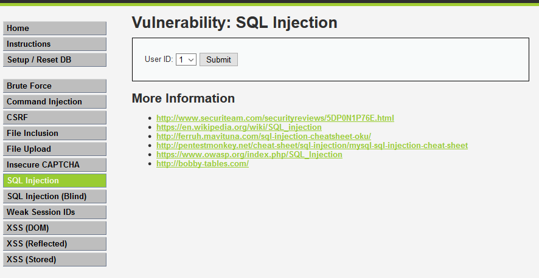Open the XSS (DOM) page
The width and height of the screenshot is (539, 278).
[x=54, y=228]
